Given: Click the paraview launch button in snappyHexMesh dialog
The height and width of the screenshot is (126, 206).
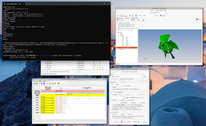Looking at the screenshot, I should pyautogui.click(x=136, y=122).
